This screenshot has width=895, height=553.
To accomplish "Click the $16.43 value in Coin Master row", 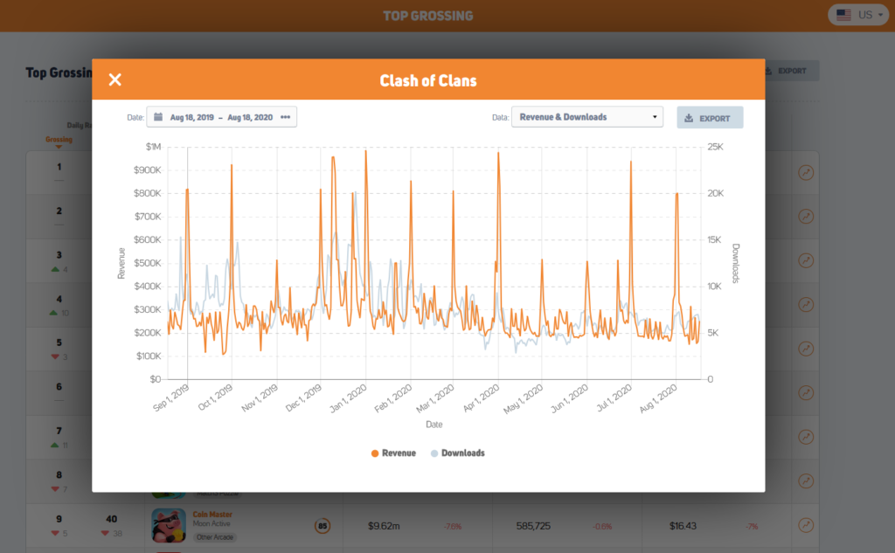I will point(683,526).
